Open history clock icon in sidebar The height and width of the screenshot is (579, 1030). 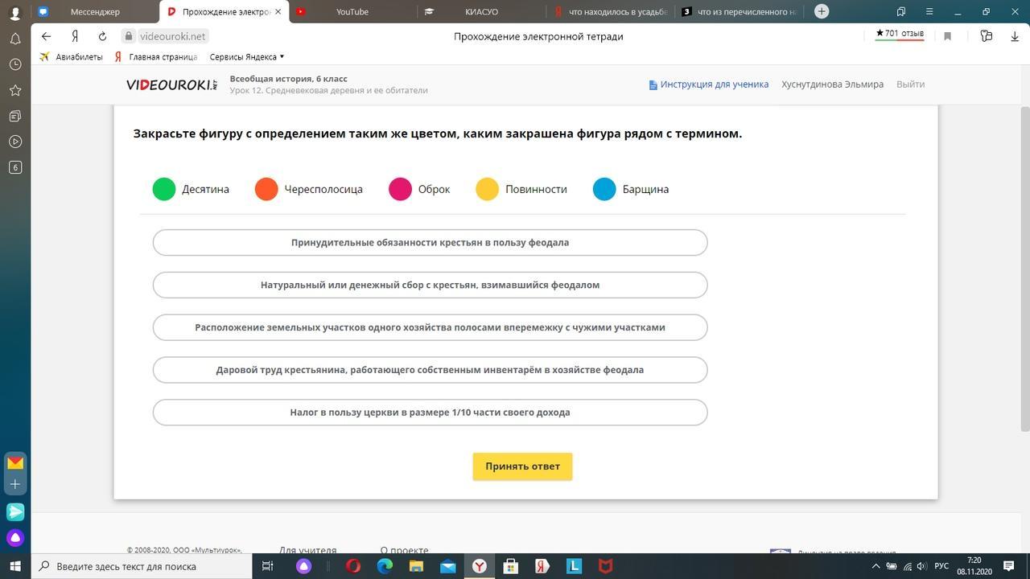(15, 64)
